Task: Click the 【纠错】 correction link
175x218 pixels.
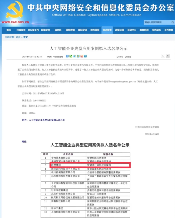Action: [x=128, y=57]
